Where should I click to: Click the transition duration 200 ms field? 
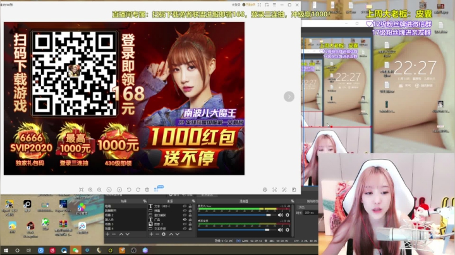pyautogui.click(x=310, y=213)
